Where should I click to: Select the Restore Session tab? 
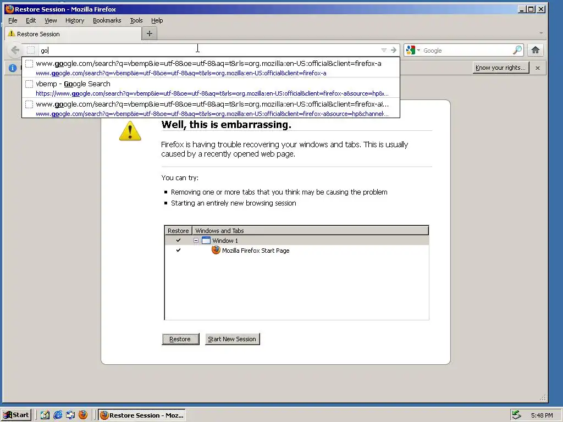(x=73, y=34)
